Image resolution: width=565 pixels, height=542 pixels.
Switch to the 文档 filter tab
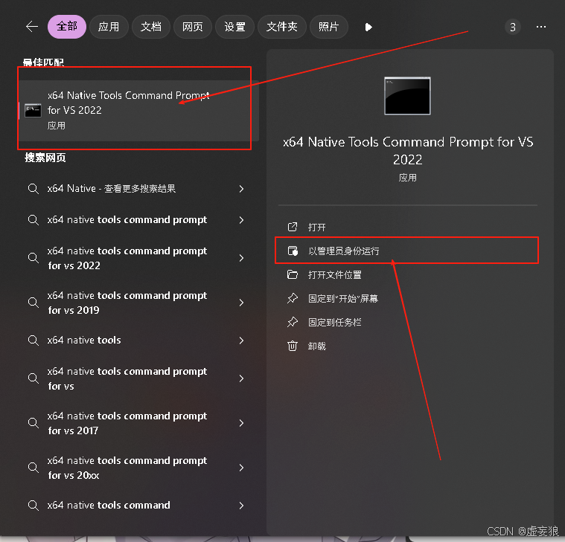(x=151, y=27)
